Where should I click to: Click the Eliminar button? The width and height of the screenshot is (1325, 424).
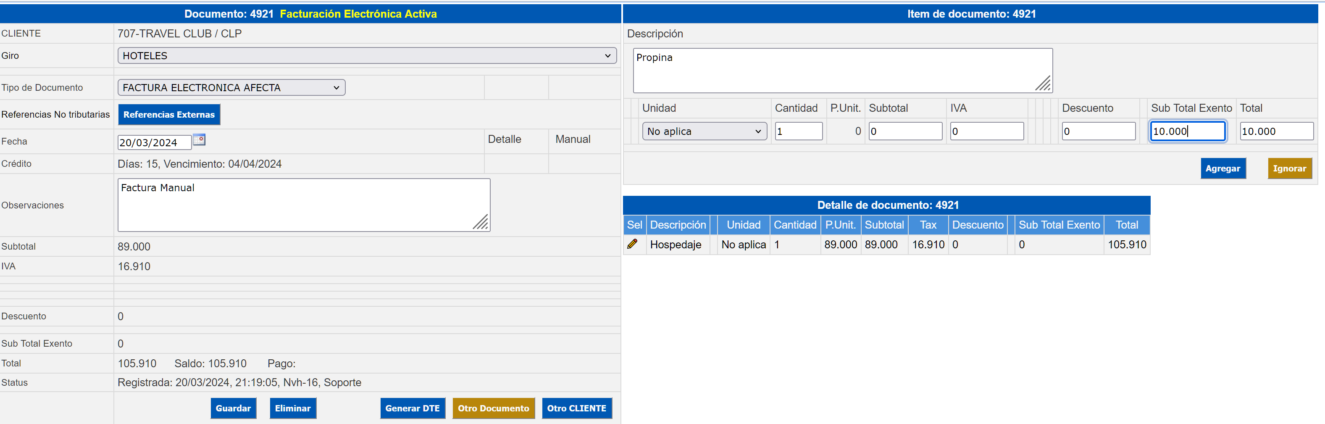click(293, 408)
